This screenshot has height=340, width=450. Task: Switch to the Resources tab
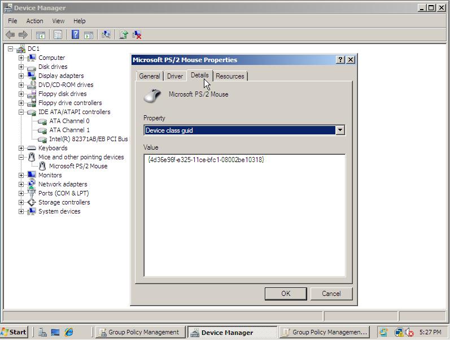pyautogui.click(x=230, y=76)
